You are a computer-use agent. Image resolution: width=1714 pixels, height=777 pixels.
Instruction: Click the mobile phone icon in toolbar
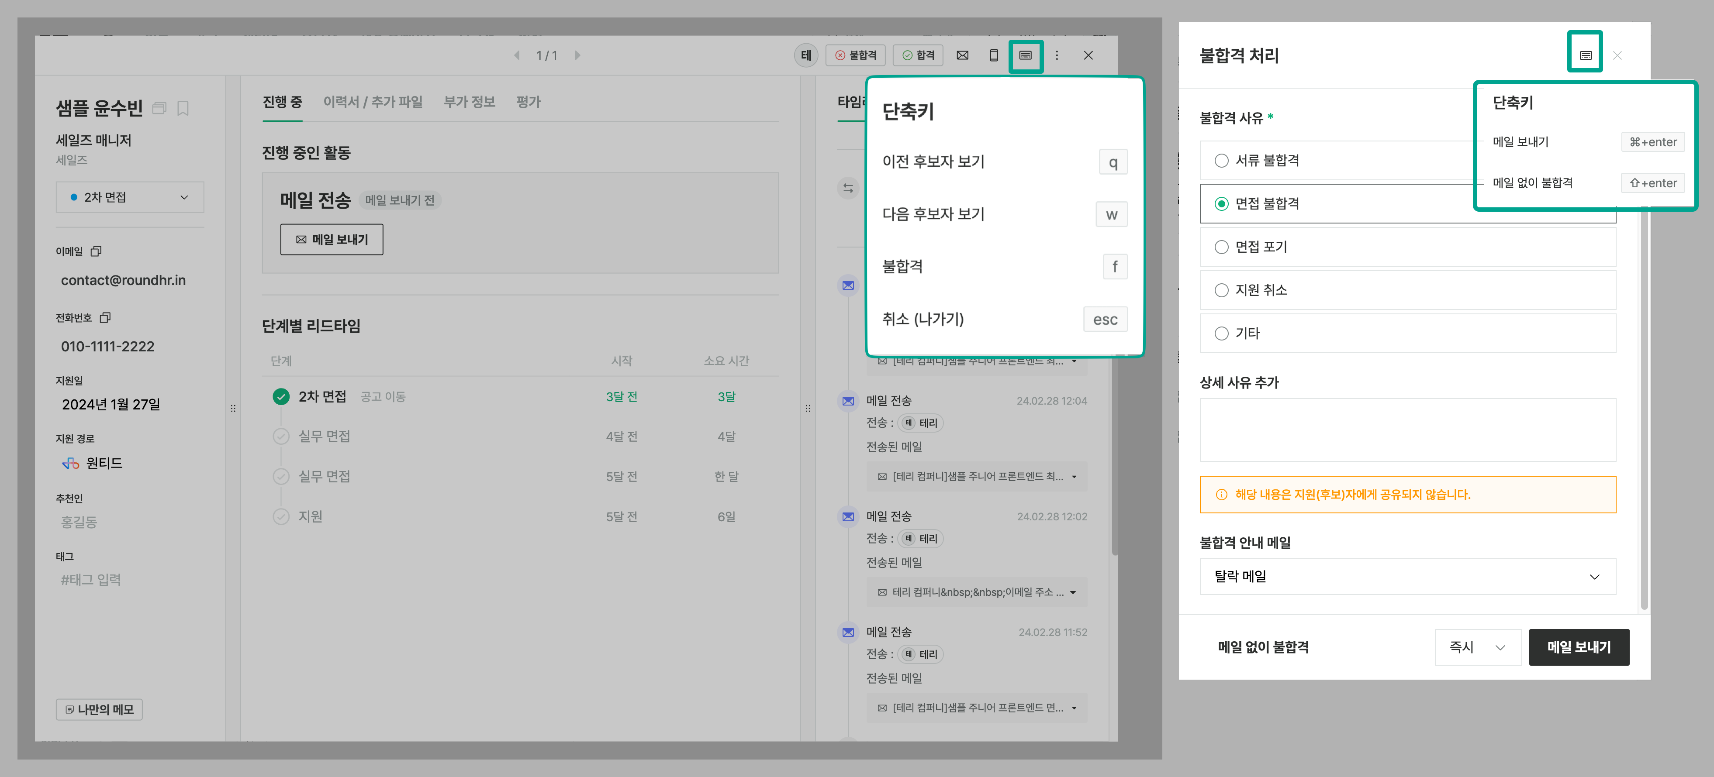993,55
